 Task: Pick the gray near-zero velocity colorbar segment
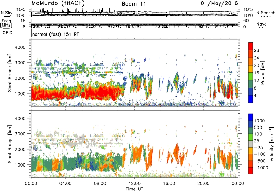251,144
